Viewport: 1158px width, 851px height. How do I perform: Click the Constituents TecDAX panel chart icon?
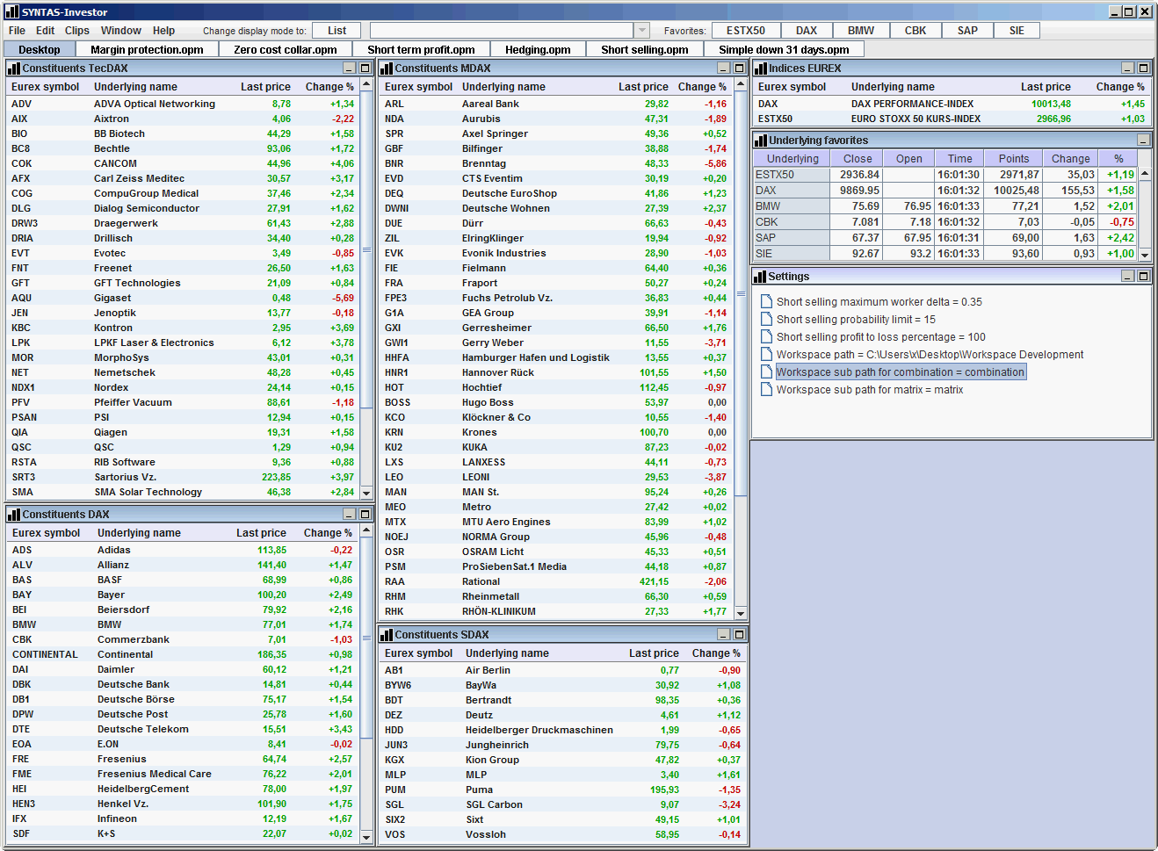pos(14,69)
